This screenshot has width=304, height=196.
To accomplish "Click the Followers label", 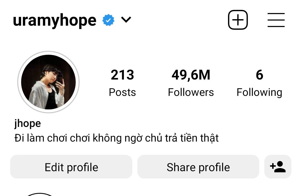I will pyautogui.click(x=191, y=92).
